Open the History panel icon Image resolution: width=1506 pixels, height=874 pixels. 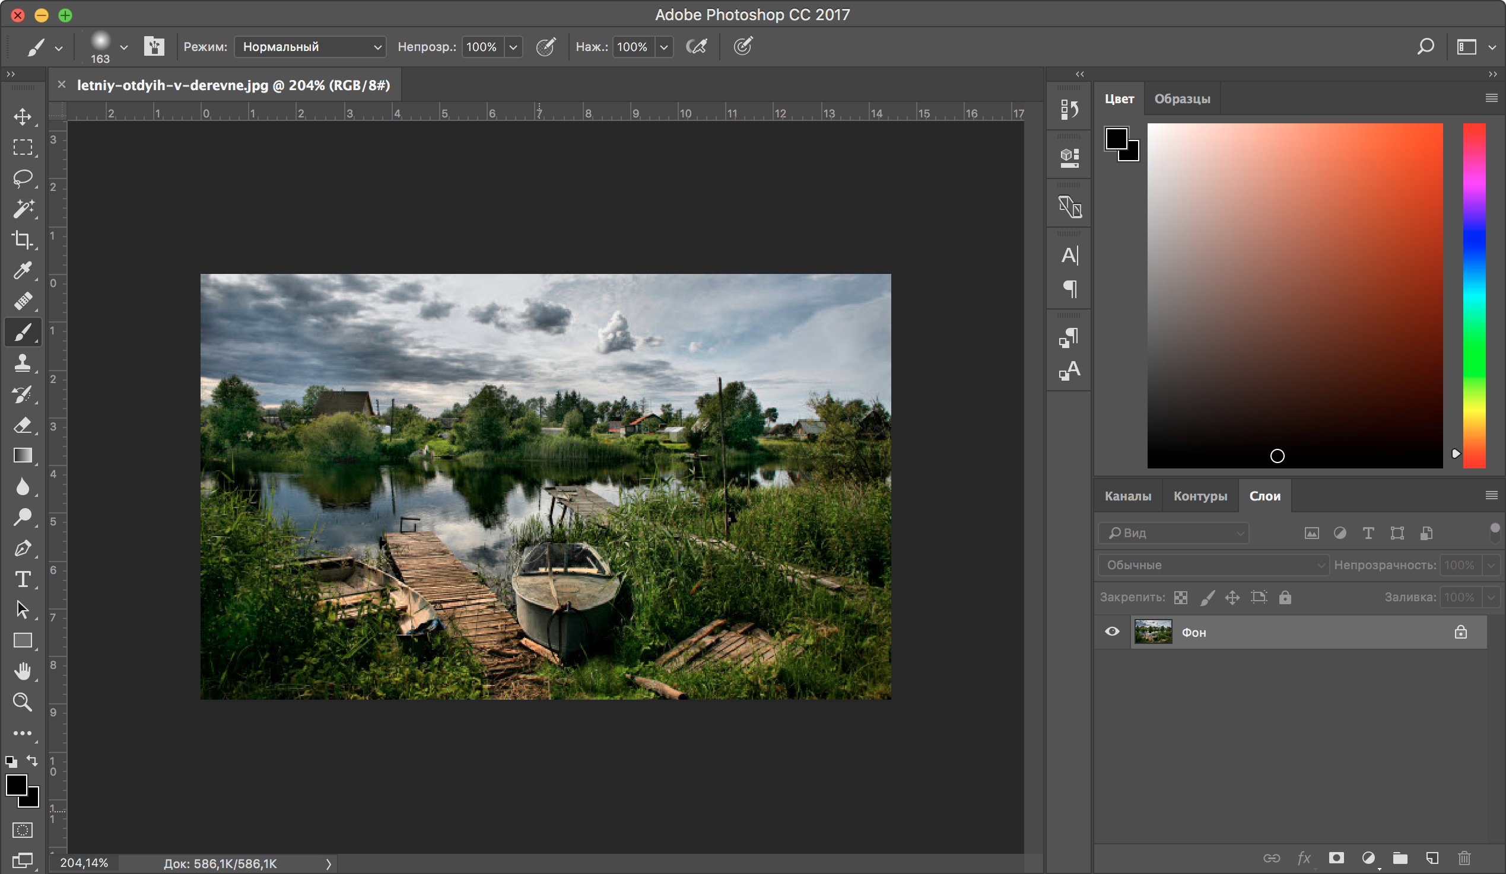pos(1070,109)
